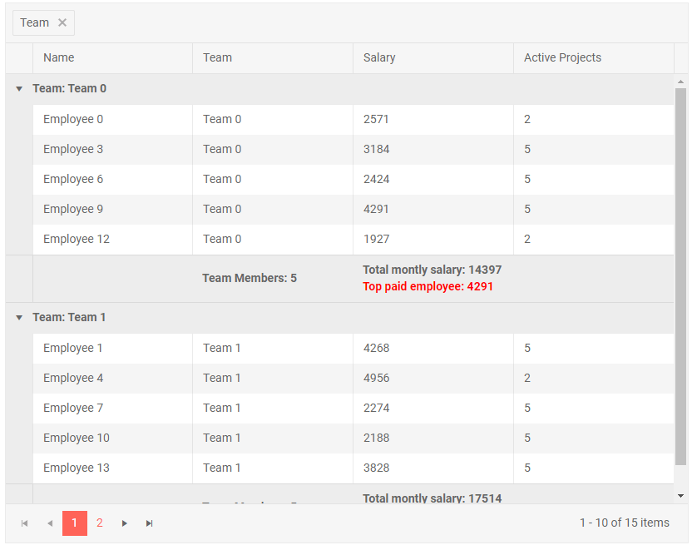Go to the next page
The image size is (697, 550).
[125, 523]
